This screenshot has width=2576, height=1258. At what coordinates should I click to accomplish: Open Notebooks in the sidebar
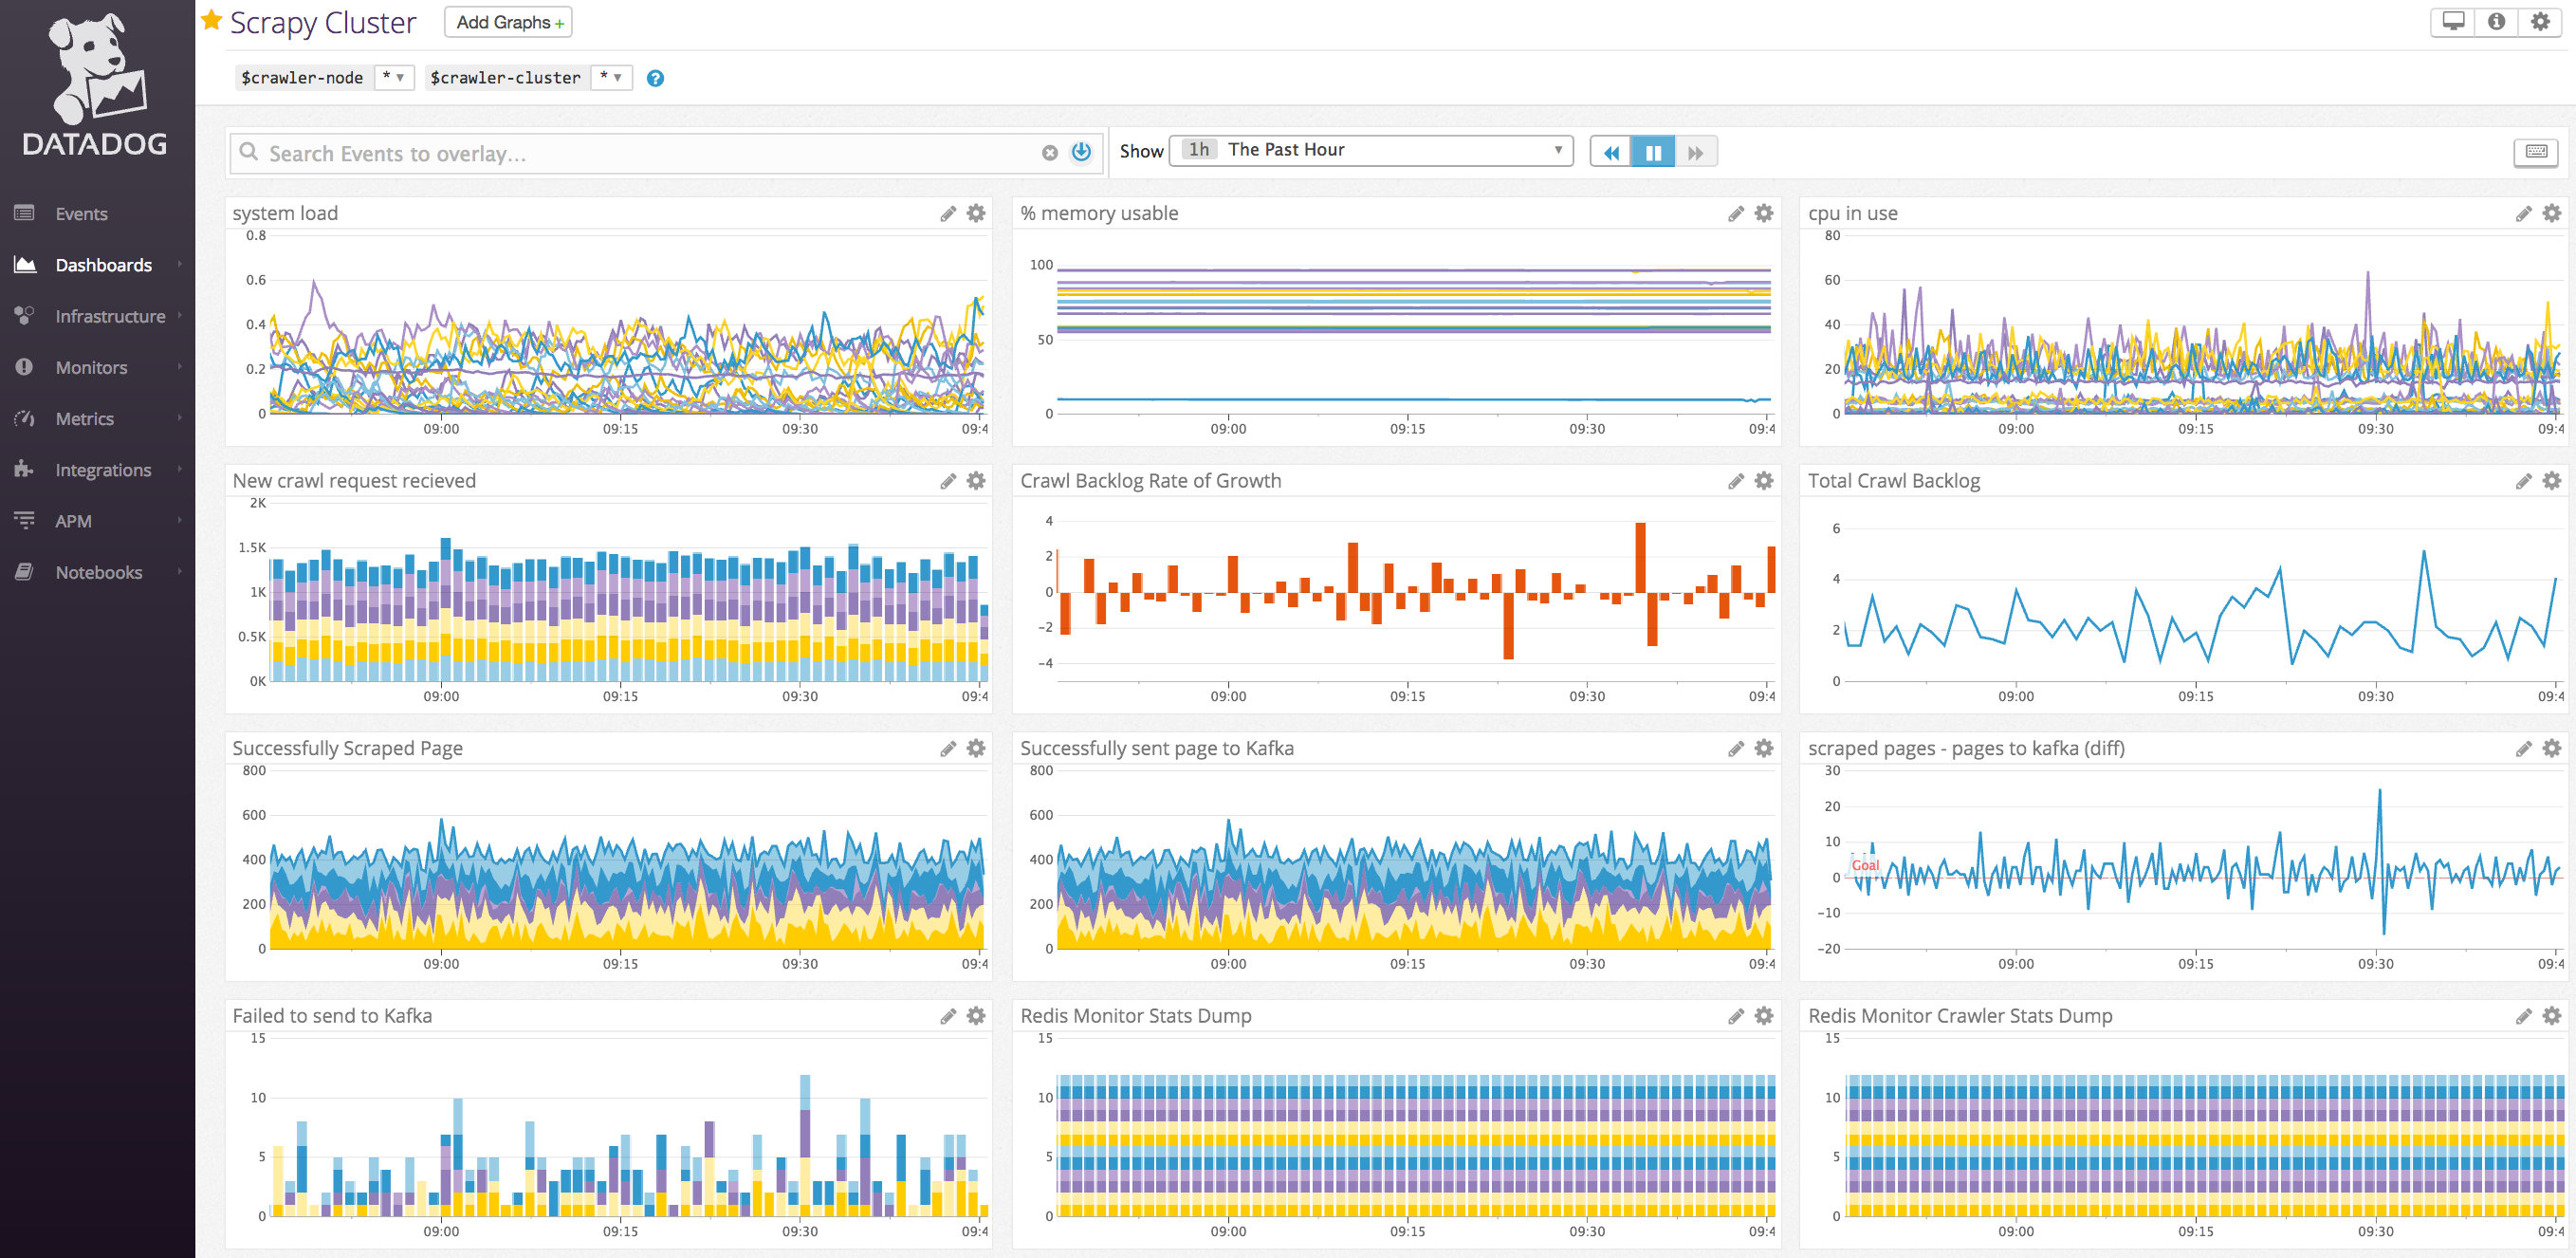tap(99, 572)
